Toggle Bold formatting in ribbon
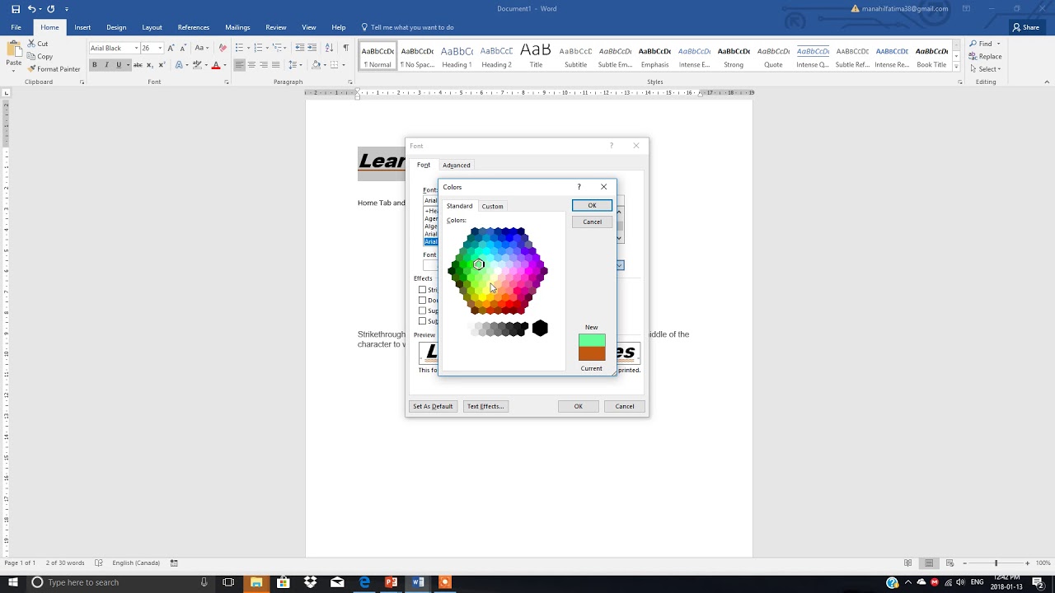 coord(95,65)
